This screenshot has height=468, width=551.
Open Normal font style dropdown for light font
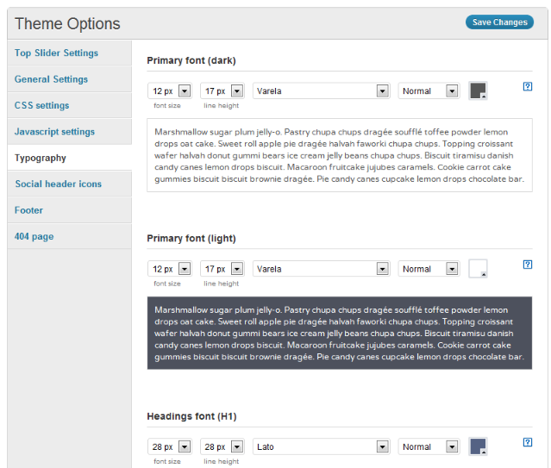coord(429,269)
